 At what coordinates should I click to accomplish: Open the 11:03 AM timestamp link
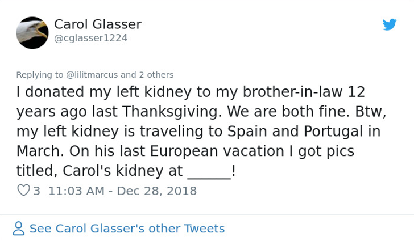click(76, 191)
